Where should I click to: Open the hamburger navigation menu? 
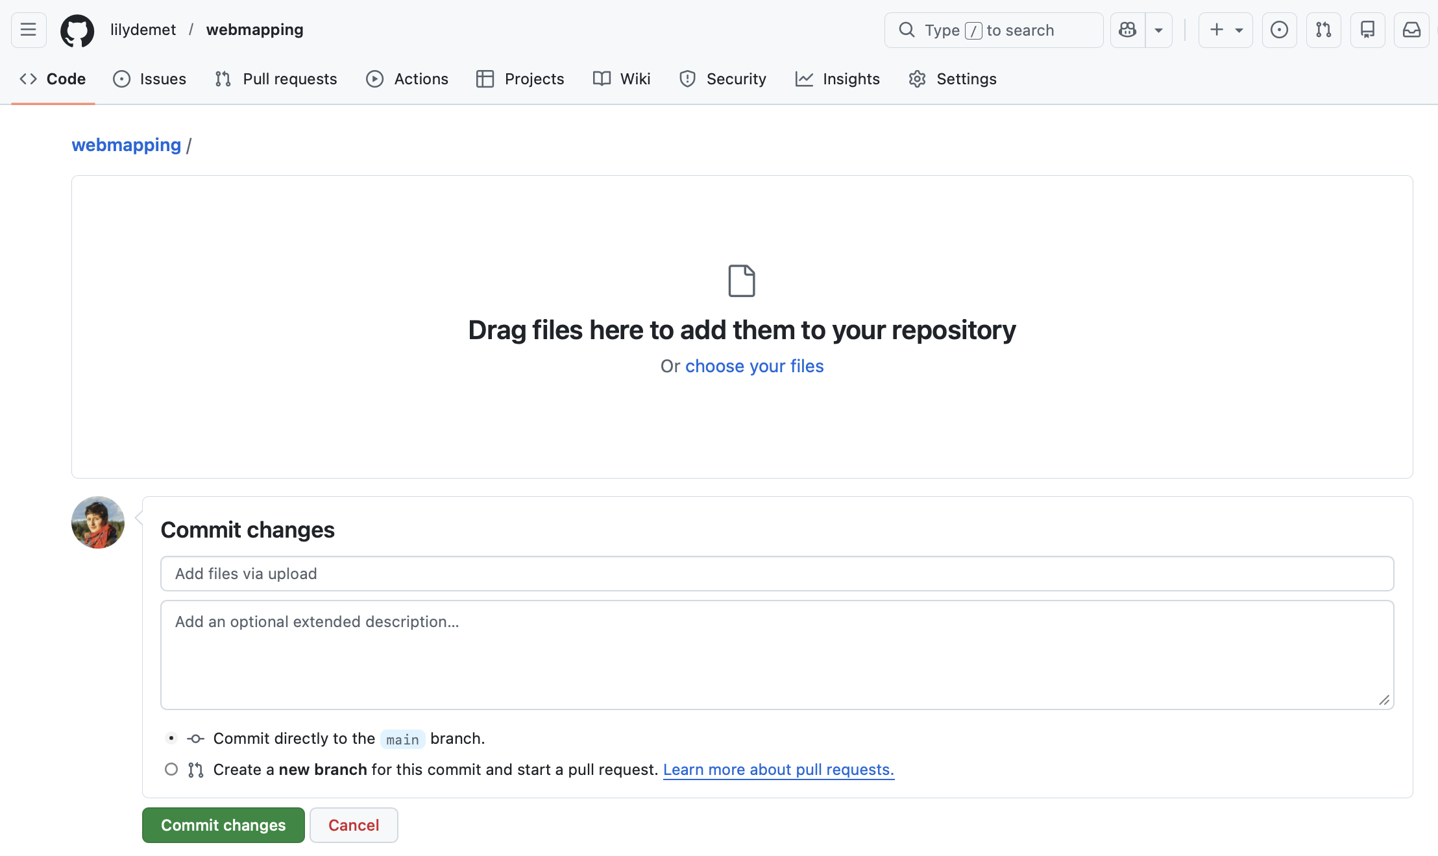coord(29,30)
